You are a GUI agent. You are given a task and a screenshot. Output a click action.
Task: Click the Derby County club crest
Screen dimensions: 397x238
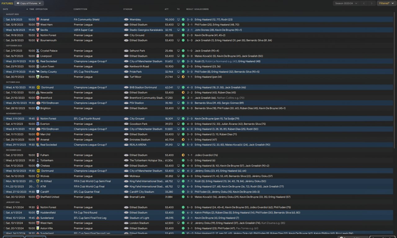38,72
